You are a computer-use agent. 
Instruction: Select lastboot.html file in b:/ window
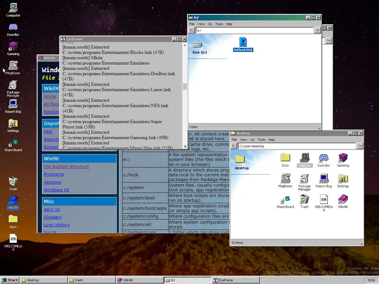pyautogui.click(x=243, y=45)
